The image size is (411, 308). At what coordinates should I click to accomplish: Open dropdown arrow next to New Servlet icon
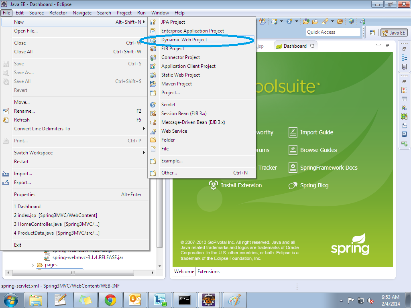[297, 22]
